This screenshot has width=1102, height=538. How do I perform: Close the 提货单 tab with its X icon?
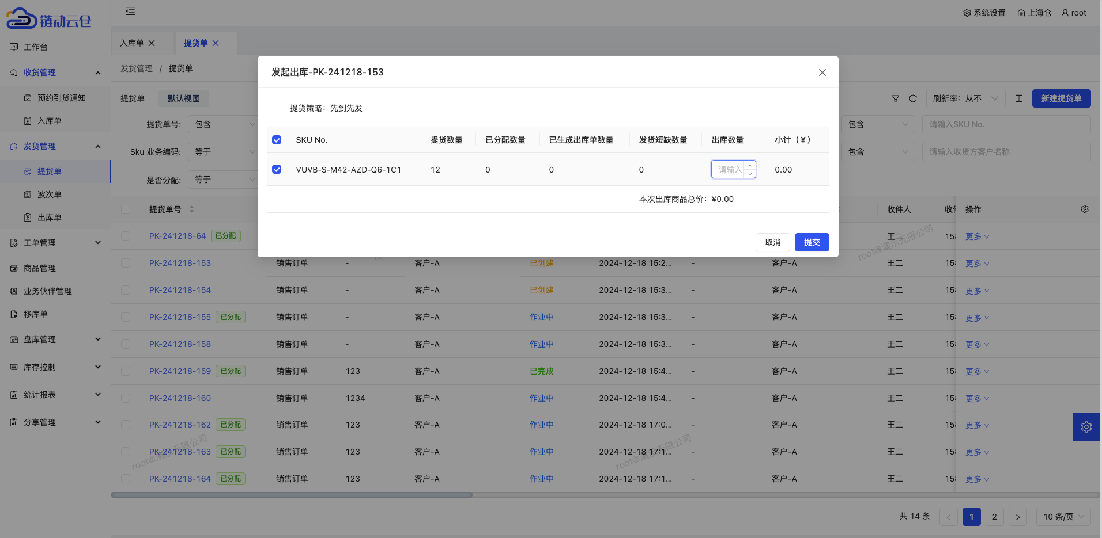click(216, 43)
